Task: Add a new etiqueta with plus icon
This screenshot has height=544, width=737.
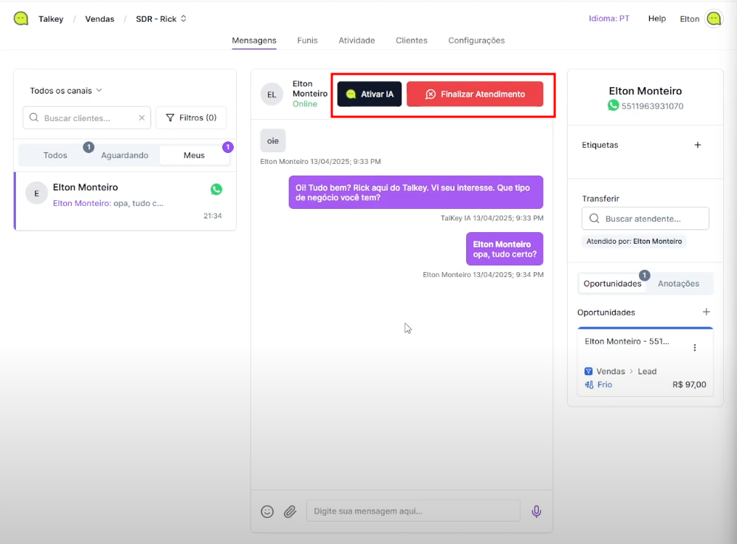Action: tap(698, 145)
